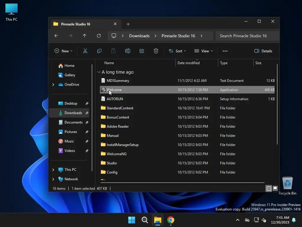Screen dimensions: 302x227
Task: Refresh the current folder view
Action: (x=99, y=36)
